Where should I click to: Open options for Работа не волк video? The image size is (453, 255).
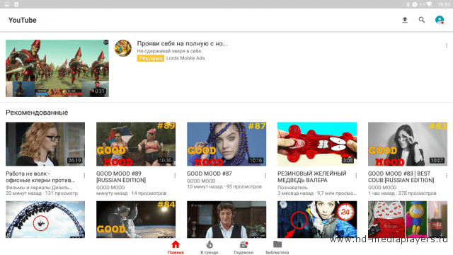coord(84,176)
